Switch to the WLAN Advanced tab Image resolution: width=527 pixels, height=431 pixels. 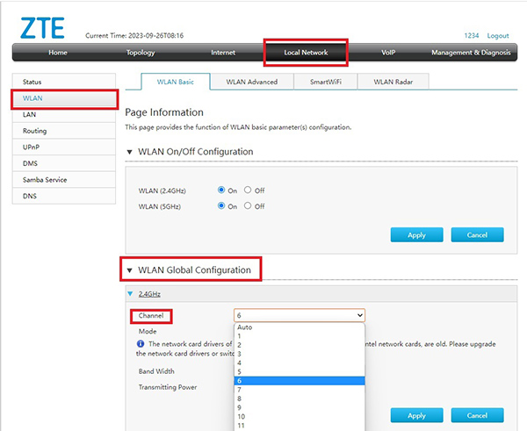click(251, 82)
